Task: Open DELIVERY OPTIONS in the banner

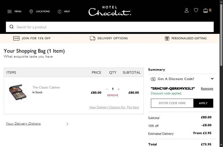Action: point(113,38)
